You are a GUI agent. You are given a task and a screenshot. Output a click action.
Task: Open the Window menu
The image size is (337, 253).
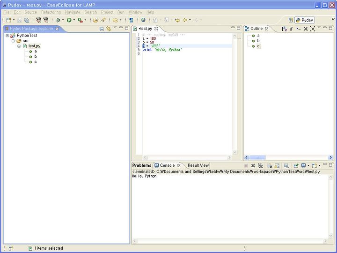click(x=135, y=12)
